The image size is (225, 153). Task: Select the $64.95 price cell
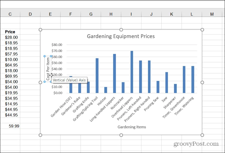coord(10,65)
